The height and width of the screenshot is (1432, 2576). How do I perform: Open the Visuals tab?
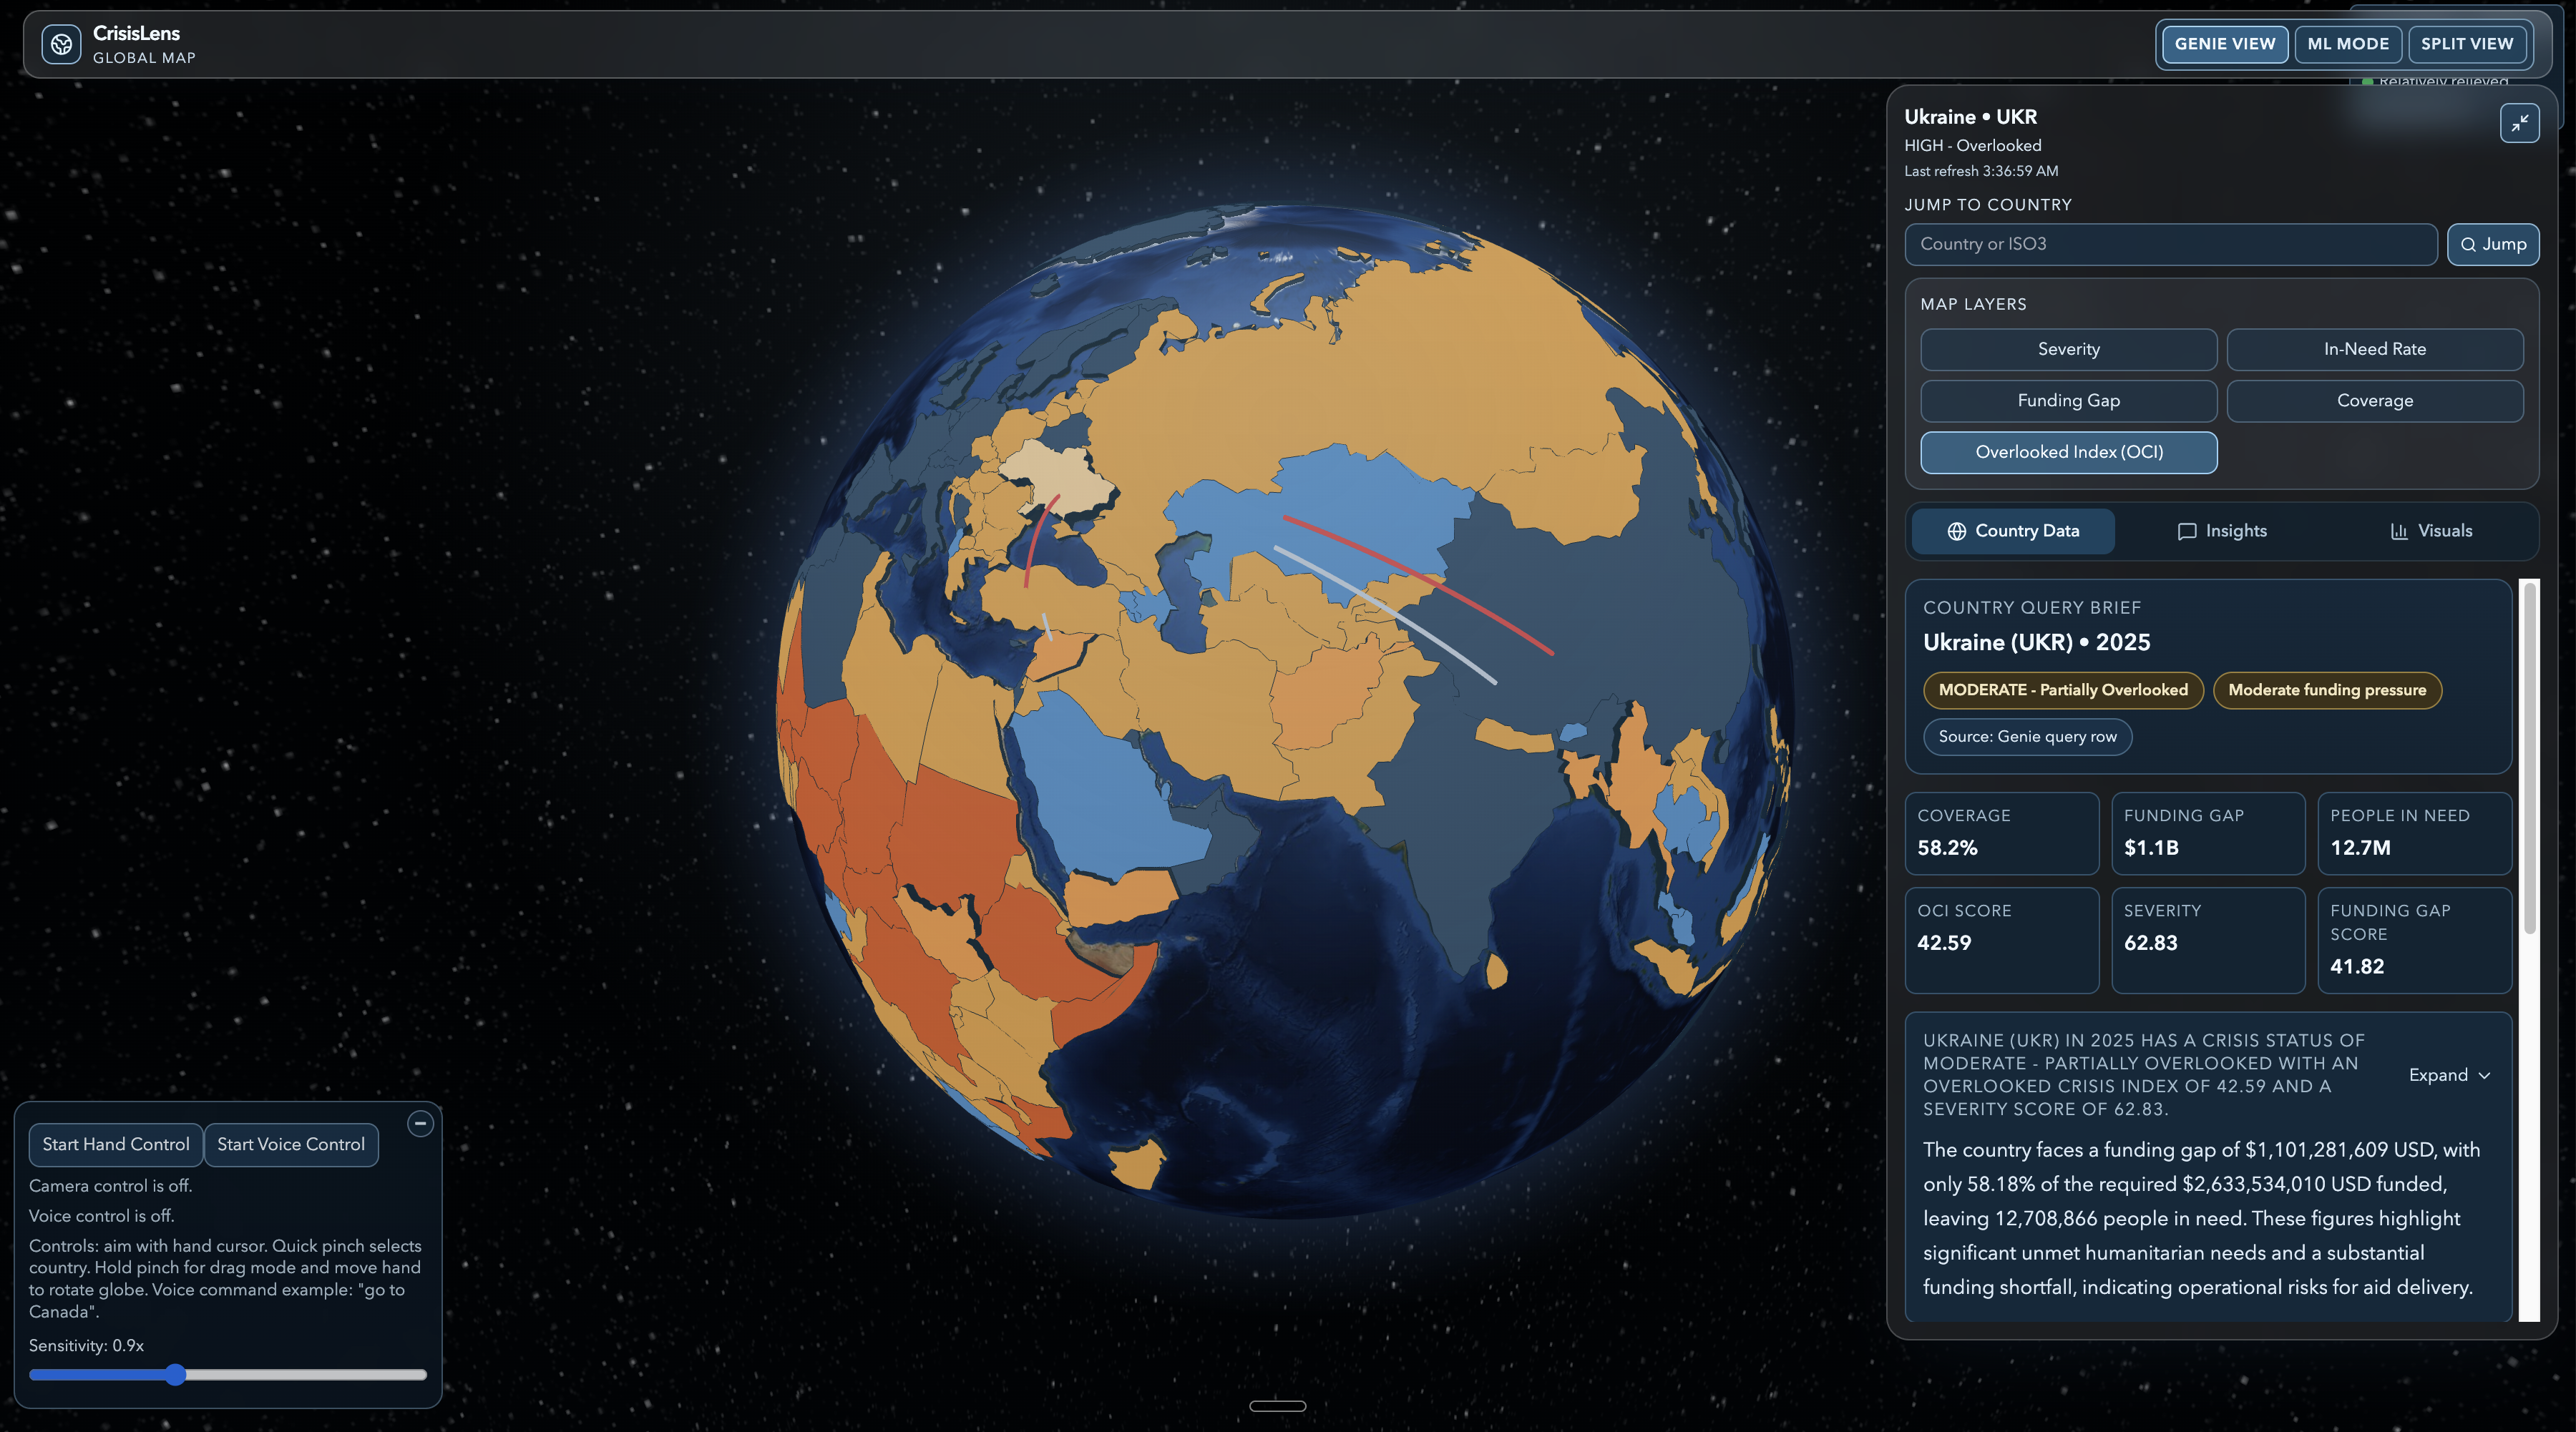click(2431, 531)
